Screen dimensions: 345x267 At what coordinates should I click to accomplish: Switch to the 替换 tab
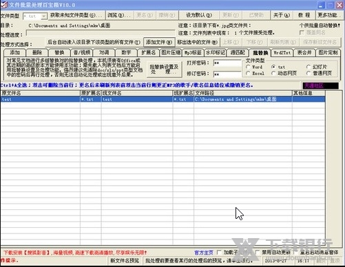[x=59, y=52]
